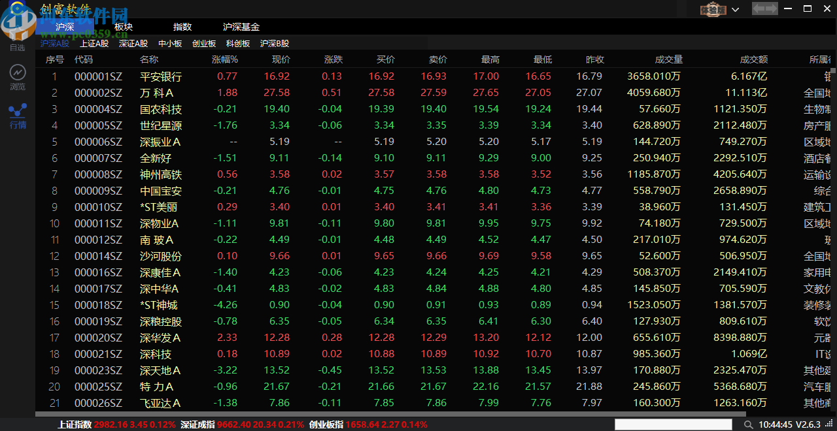This screenshot has width=837, height=431.
Task: Click the 体验版 trial version badge
Action: pyautogui.click(x=713, y=10)
